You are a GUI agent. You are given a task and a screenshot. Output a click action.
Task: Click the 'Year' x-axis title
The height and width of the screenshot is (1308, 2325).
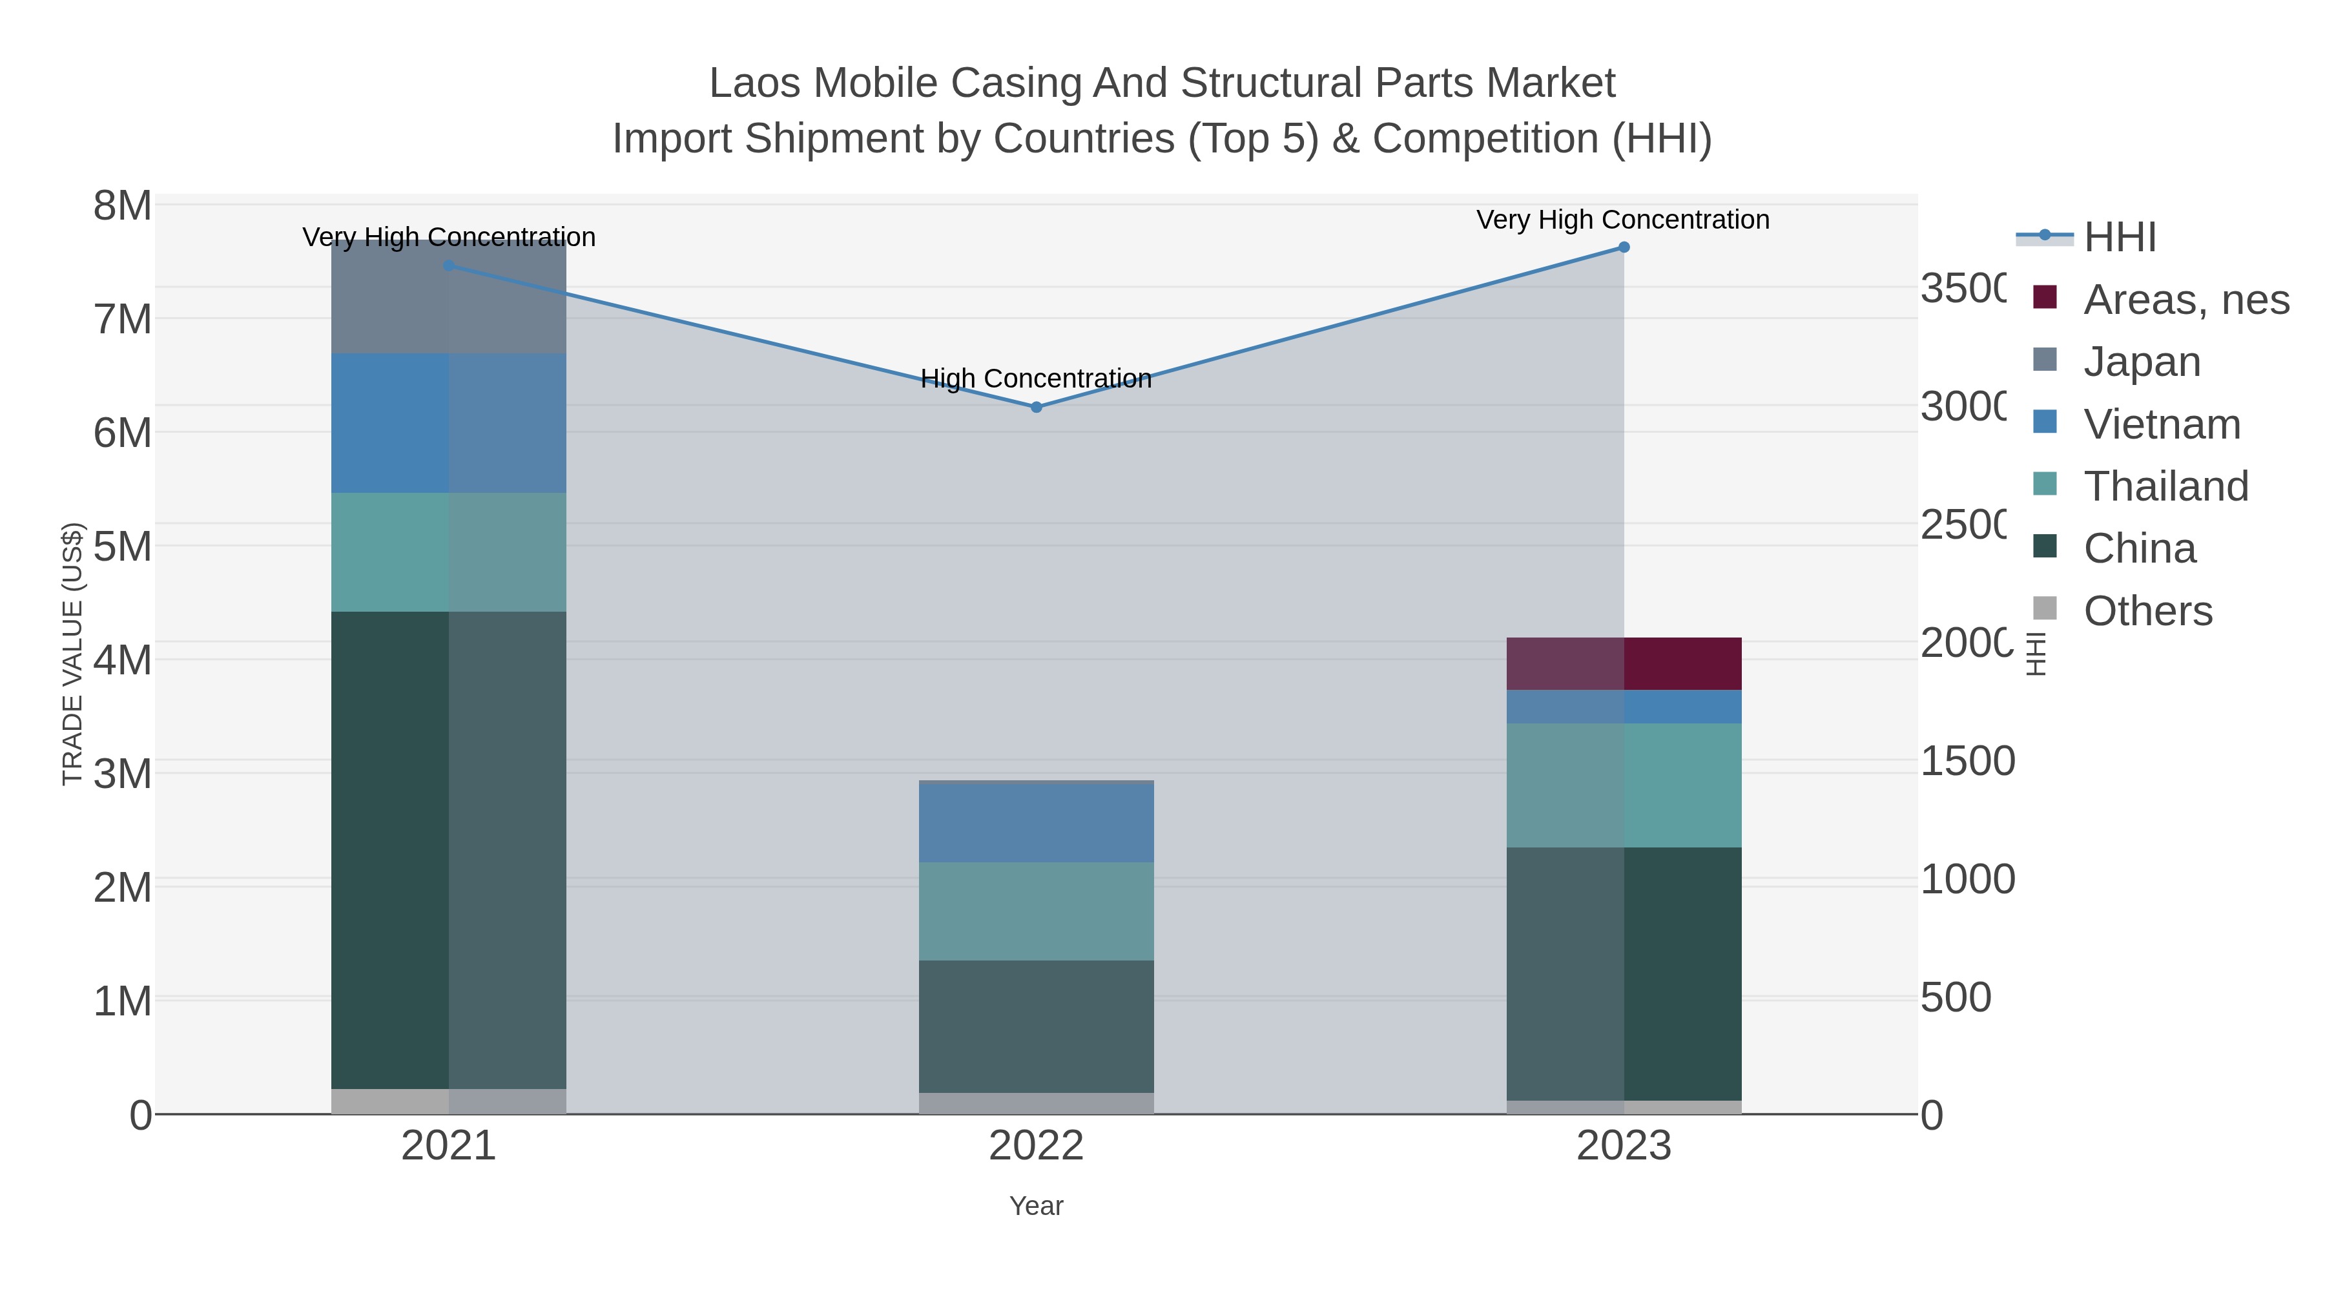click(x=1036, y=1206)
